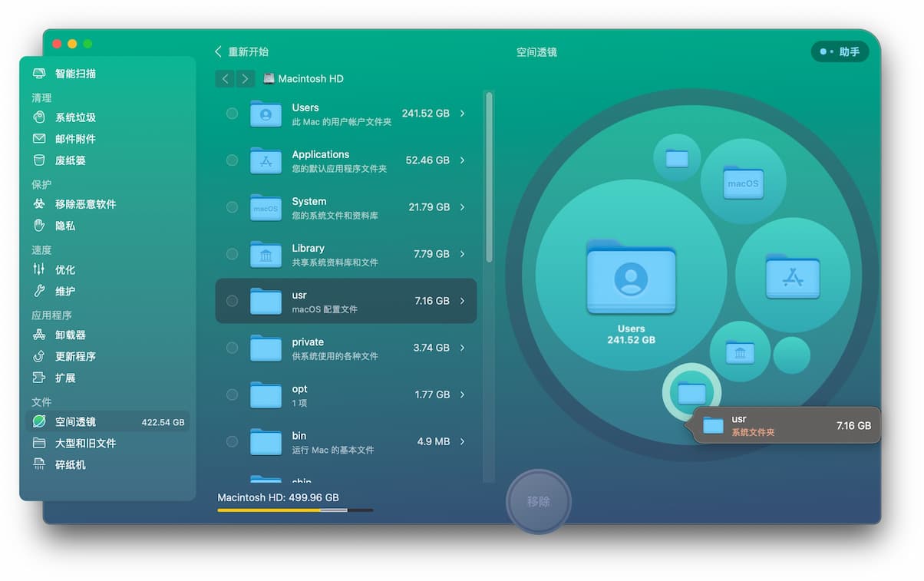Switch to Large & Old Files (大型和旧文件)

point(84,443)
